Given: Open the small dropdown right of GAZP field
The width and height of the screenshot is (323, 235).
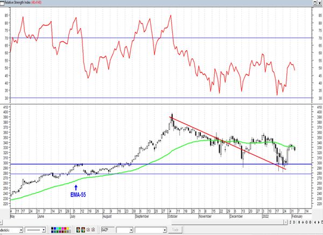Looking at the screenshot, I should [x=130, y=230].
